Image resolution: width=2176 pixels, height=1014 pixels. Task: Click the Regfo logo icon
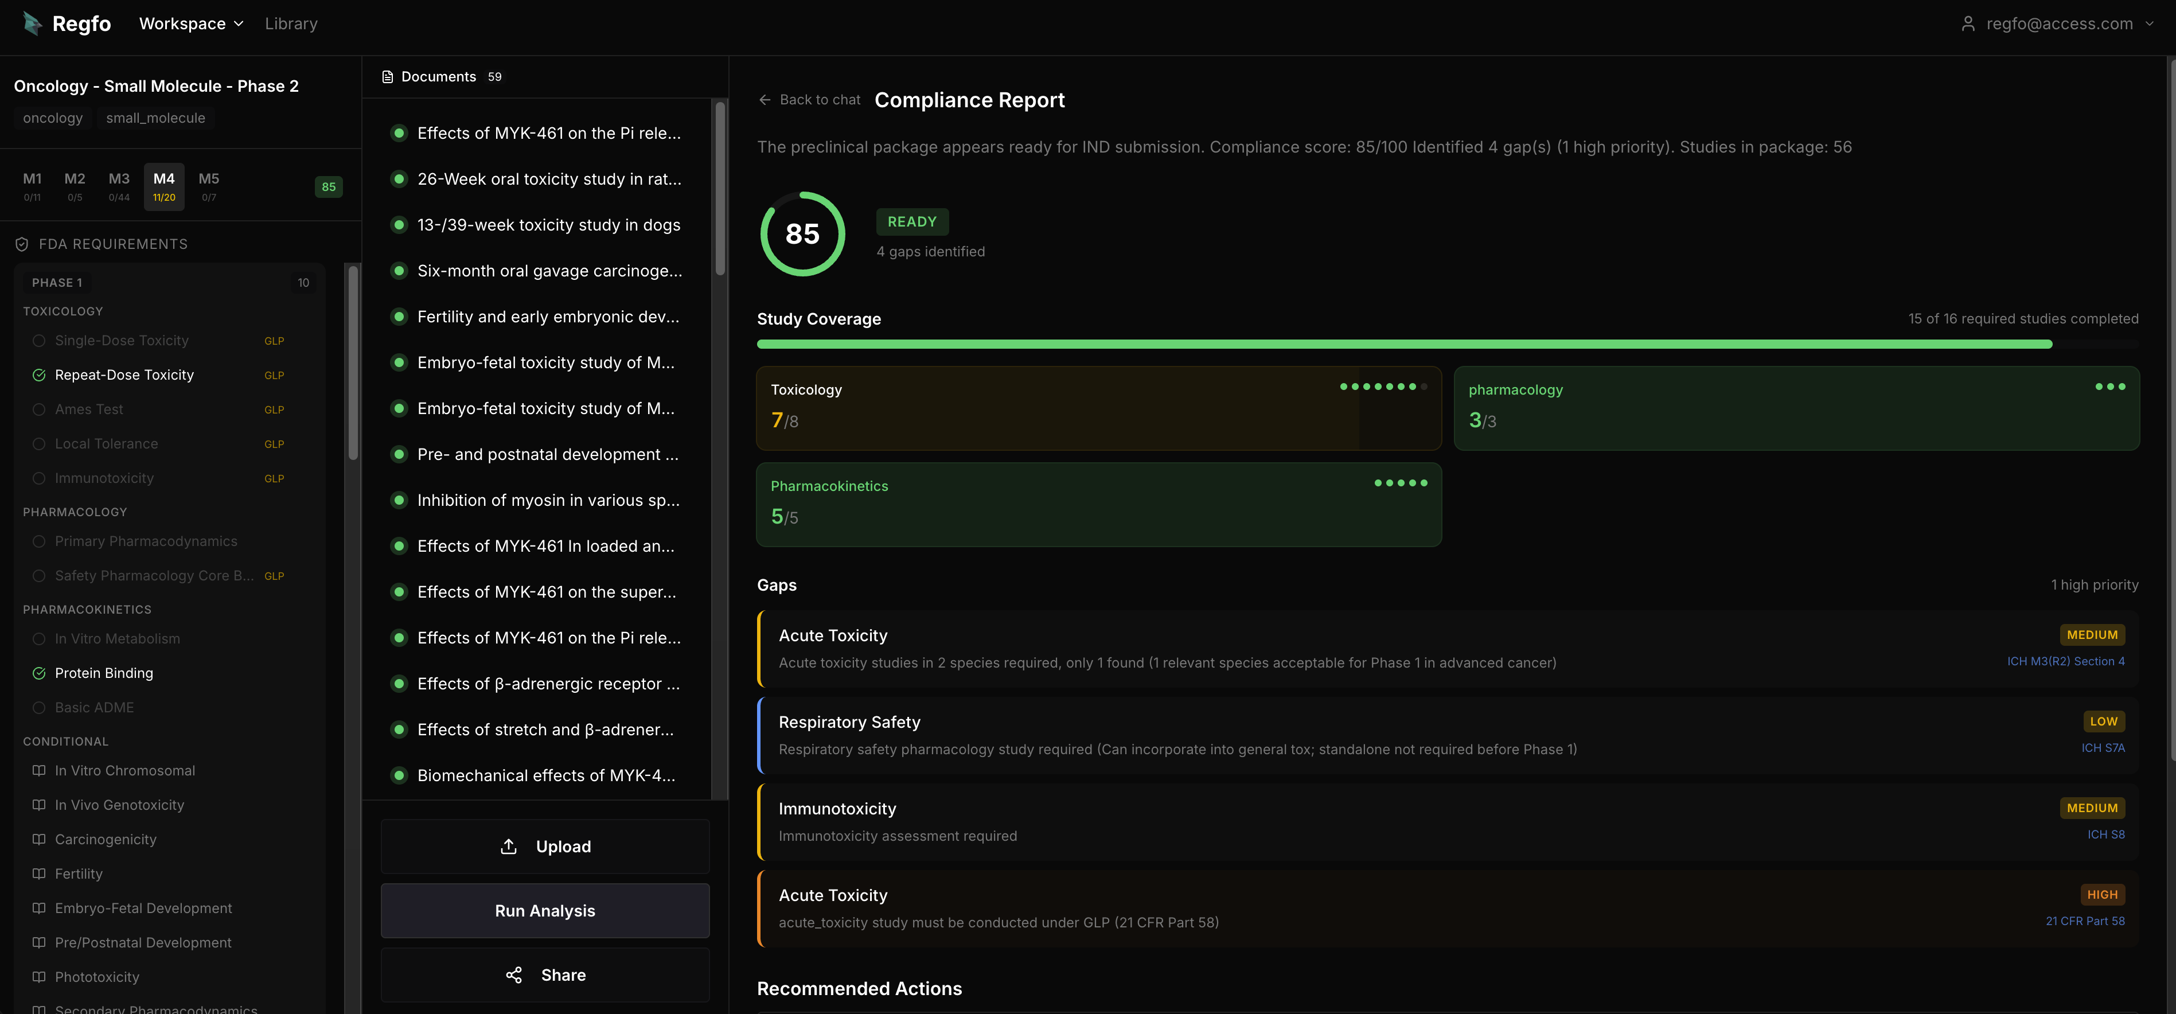[32, 23]
